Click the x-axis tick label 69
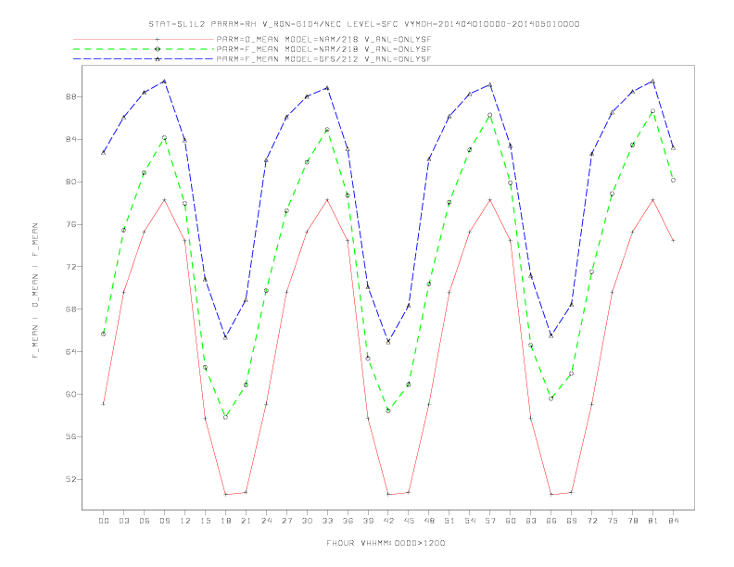The height and width of the screenshot is (567, 734). (572, 521)
